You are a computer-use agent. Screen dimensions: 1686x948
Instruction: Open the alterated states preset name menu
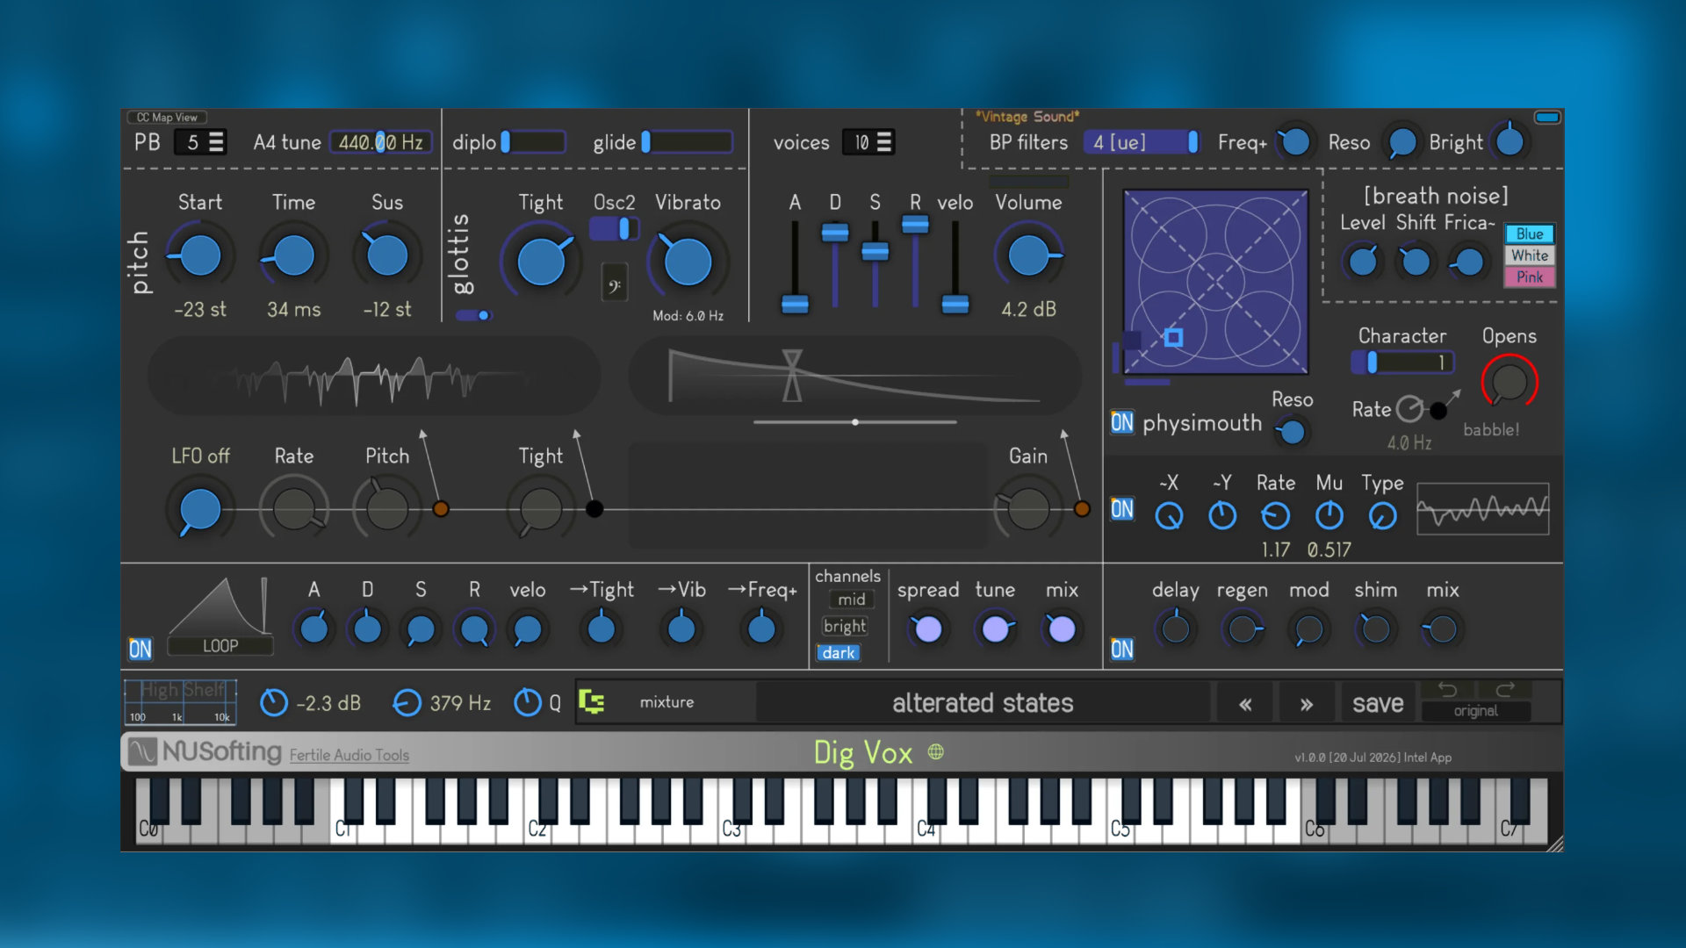coord(983,703)
